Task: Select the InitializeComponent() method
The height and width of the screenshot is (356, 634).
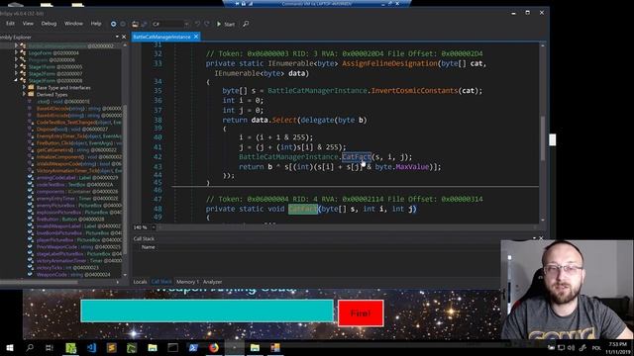Action: 79,156
